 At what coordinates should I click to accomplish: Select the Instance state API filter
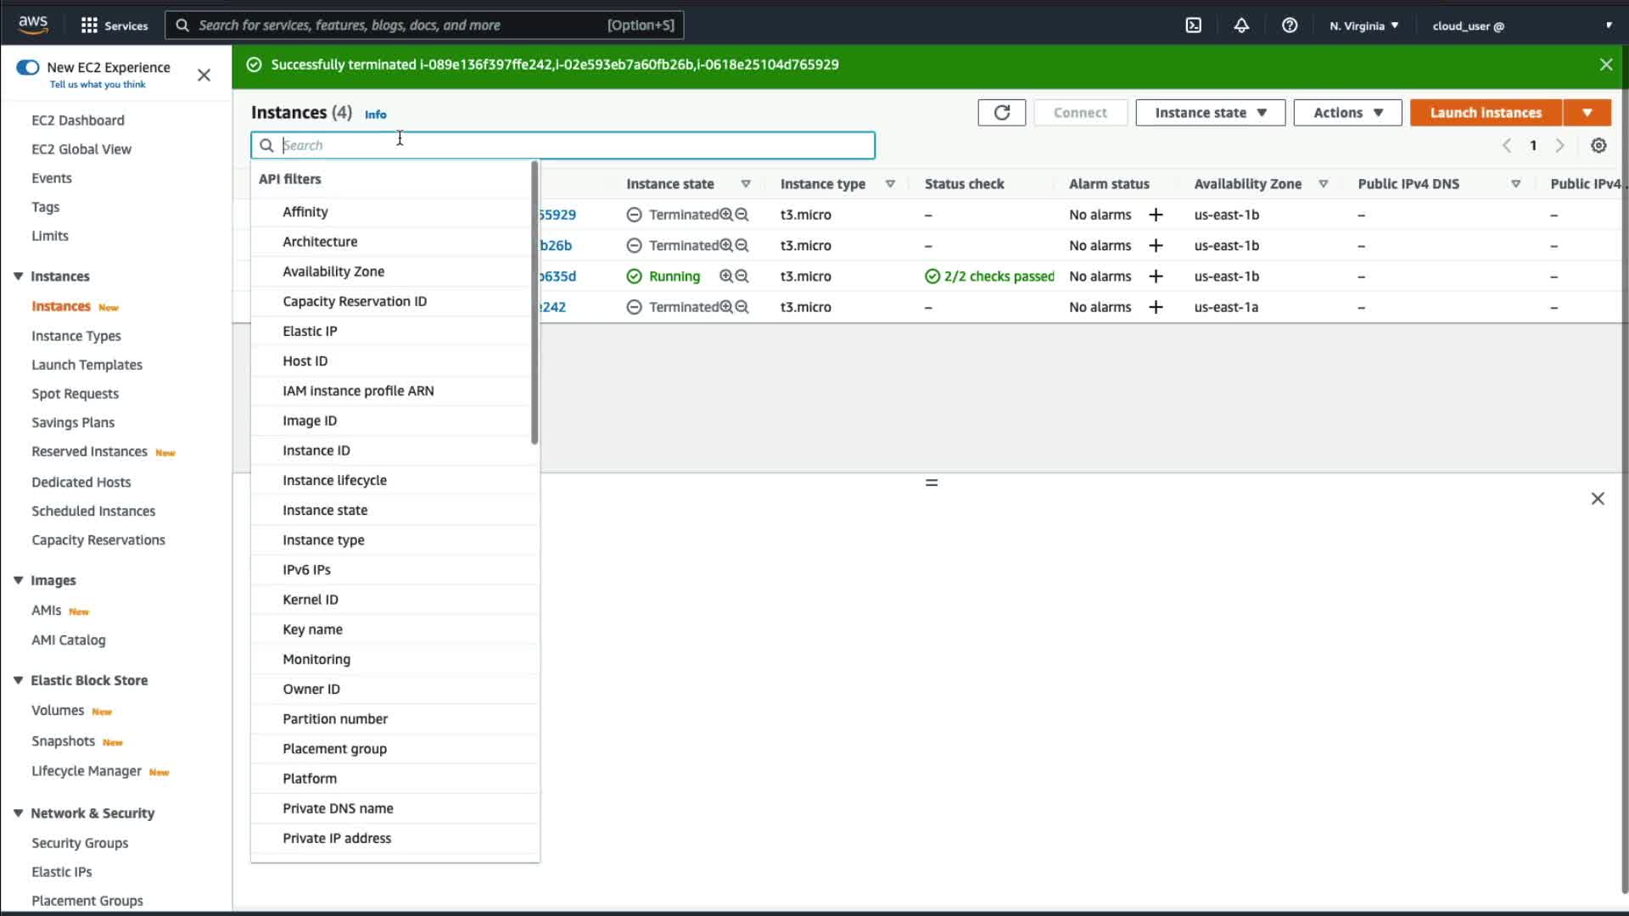coord(325,510)
